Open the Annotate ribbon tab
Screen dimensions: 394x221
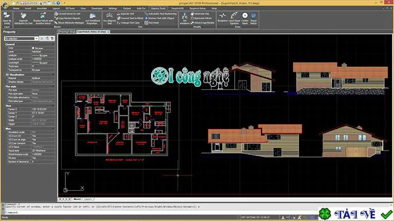42,9
